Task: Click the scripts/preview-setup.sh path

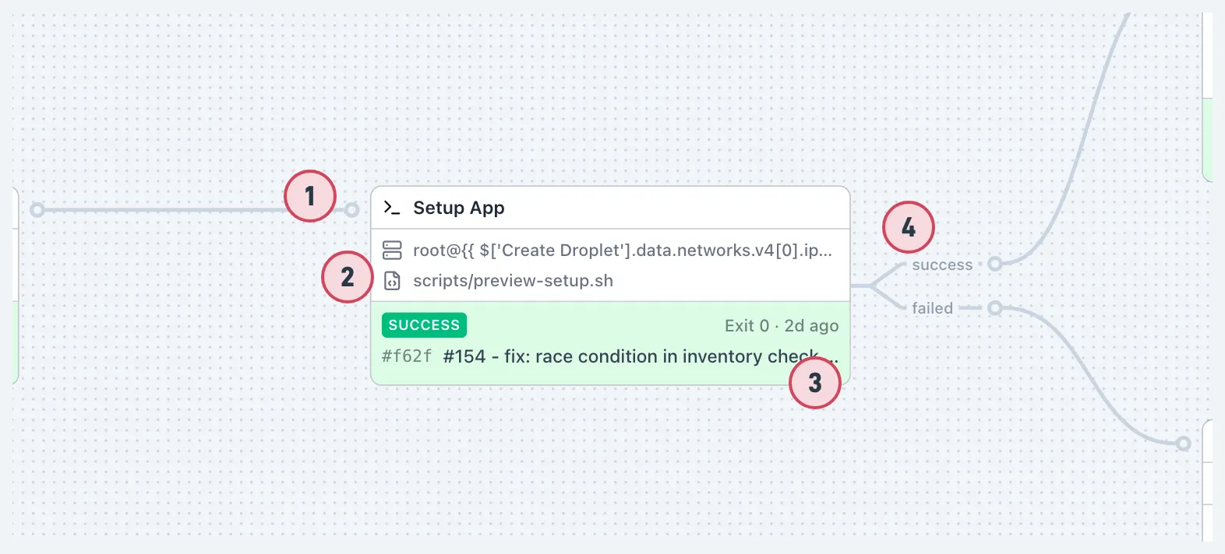Action: (513, 281)
